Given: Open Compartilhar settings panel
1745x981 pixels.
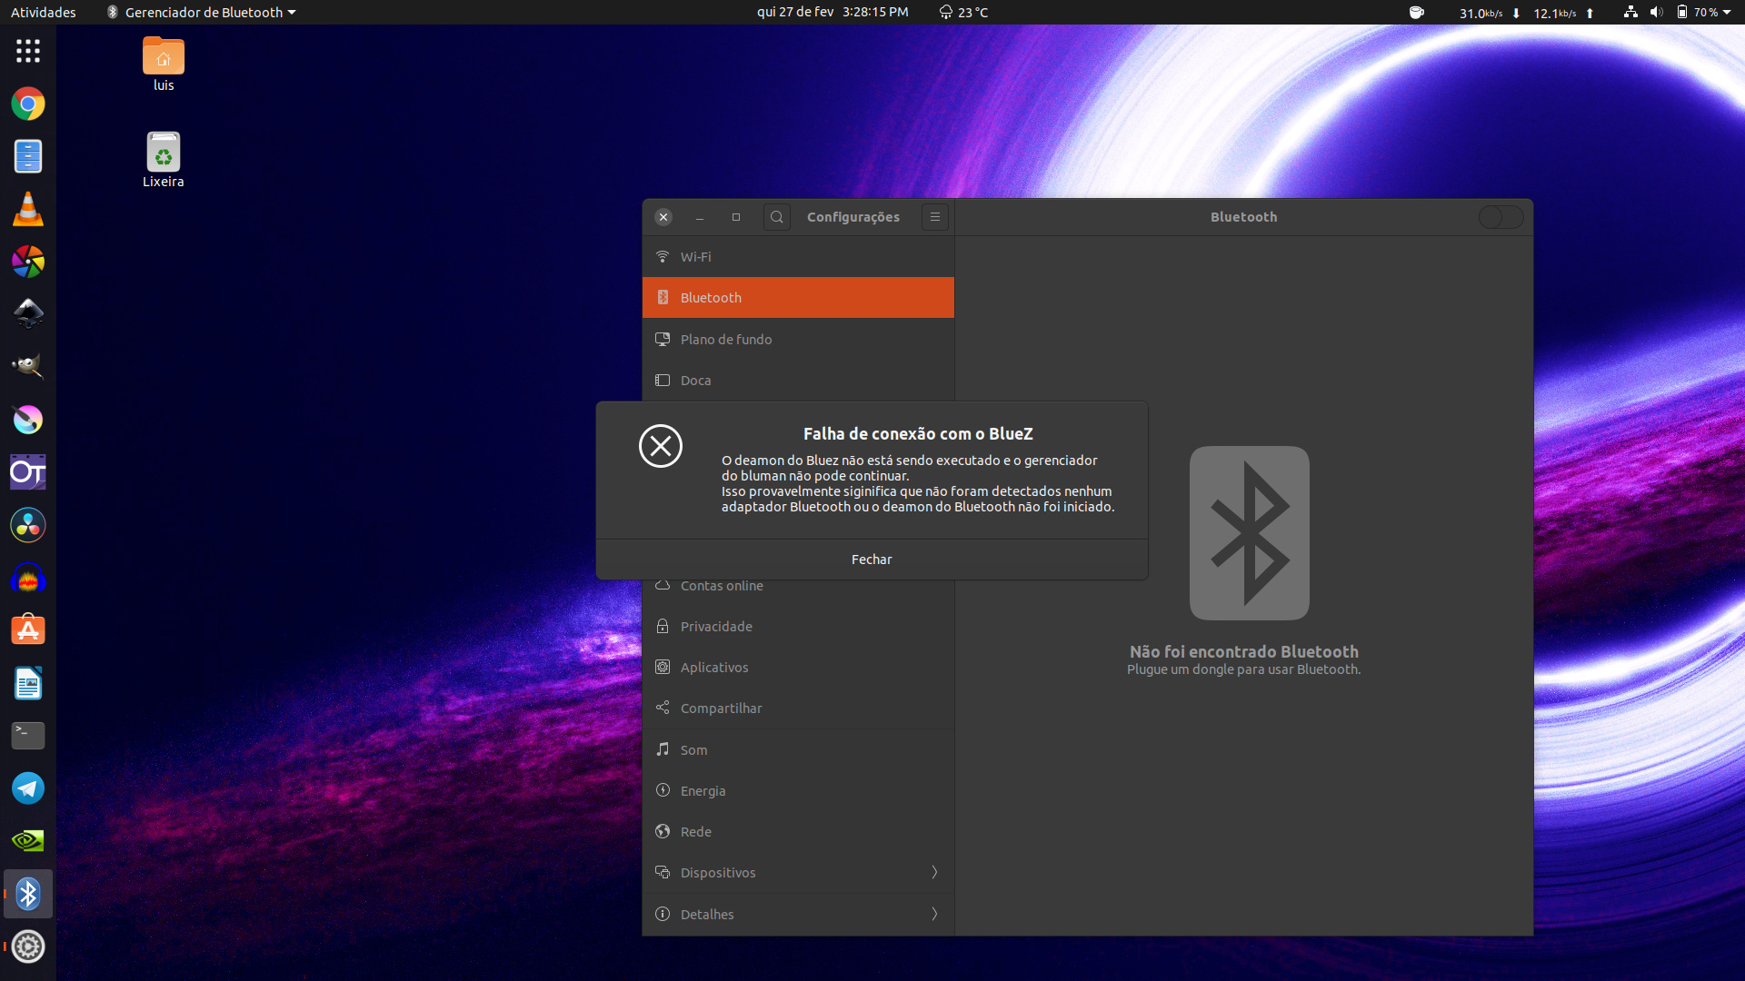Looking at the screenshot, I should coord(798,708).
